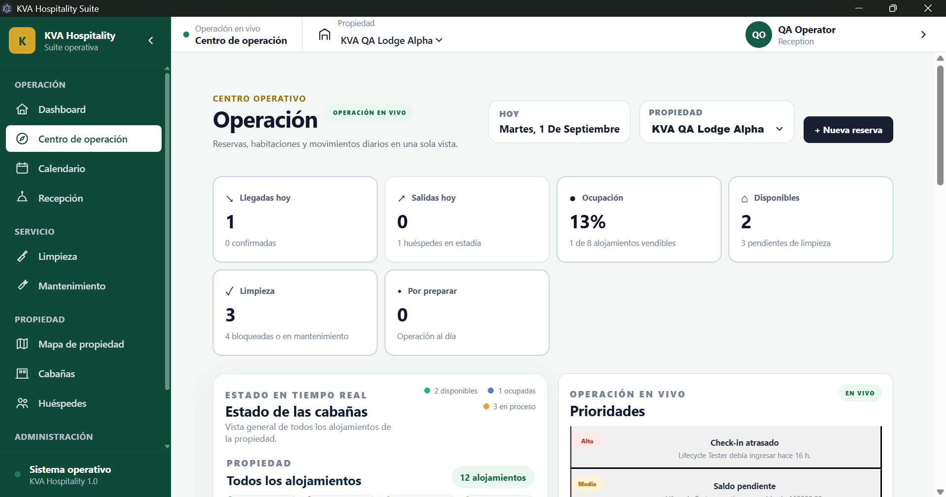Click the property building icon in header
The width and height of the screenshot is (946, 497).
pos(324,35)
